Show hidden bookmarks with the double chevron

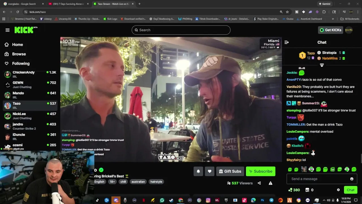pyautogui.click(x=333, y=19)
